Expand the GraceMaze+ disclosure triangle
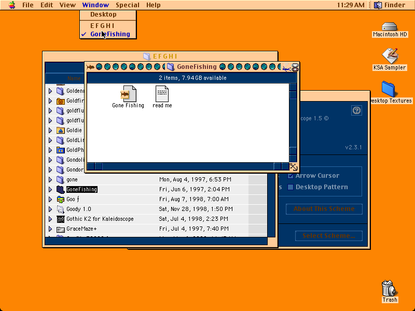 click(x=50, y=229)
